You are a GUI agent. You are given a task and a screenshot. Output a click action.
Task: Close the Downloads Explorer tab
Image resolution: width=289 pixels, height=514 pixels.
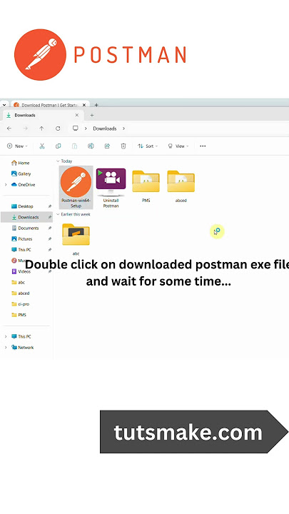(77, 116)
